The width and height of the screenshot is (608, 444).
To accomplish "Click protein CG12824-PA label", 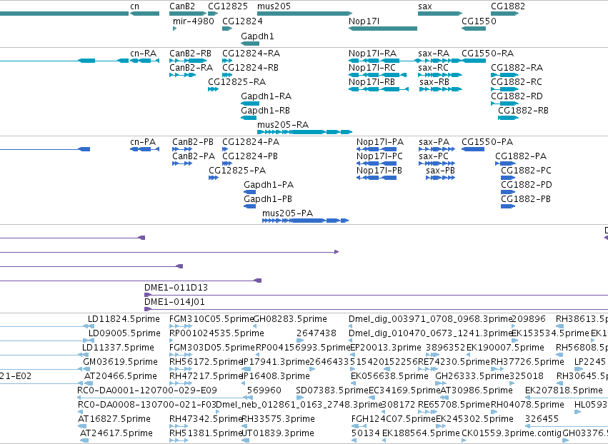I will pyautogui.click(x=251, y=142).
